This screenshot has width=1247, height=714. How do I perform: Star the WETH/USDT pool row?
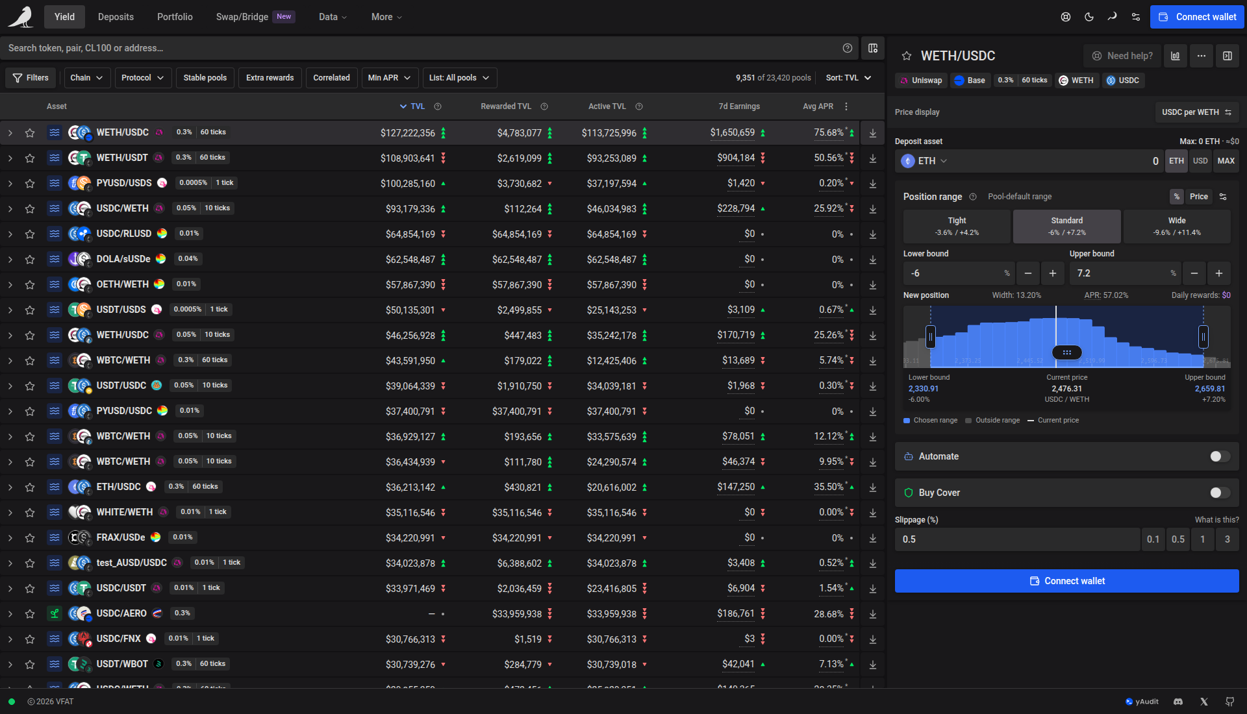pos(30,158)
